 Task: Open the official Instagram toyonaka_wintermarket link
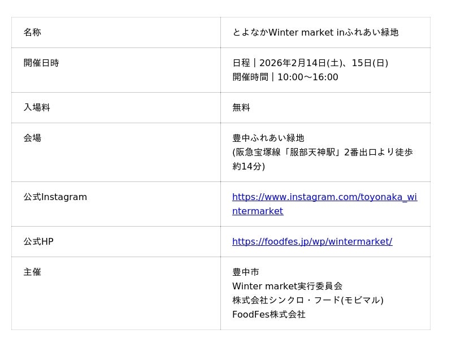pos(324,197)
